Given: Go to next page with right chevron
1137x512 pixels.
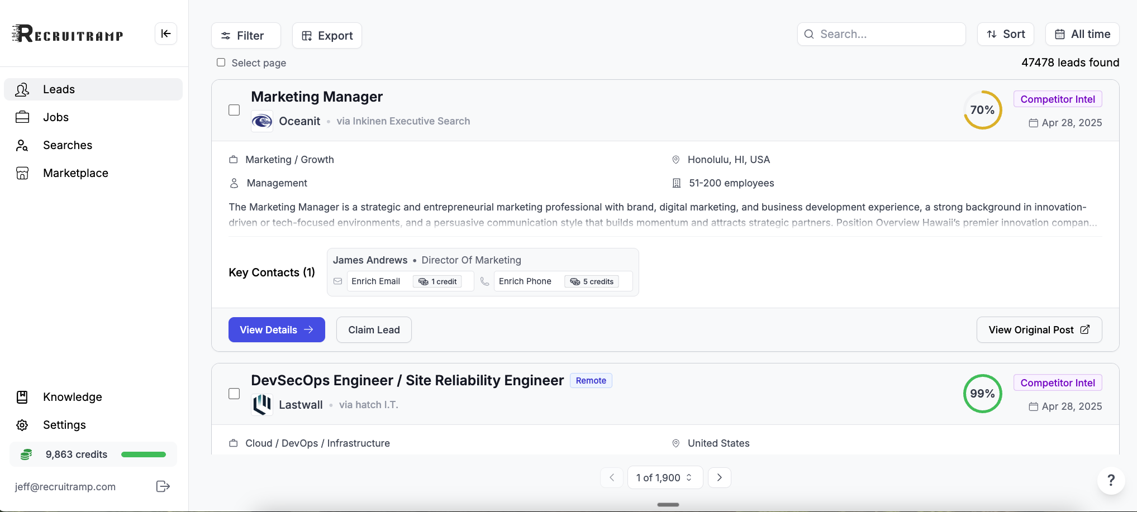Looking at the screenshot, I should coord(719,477).
